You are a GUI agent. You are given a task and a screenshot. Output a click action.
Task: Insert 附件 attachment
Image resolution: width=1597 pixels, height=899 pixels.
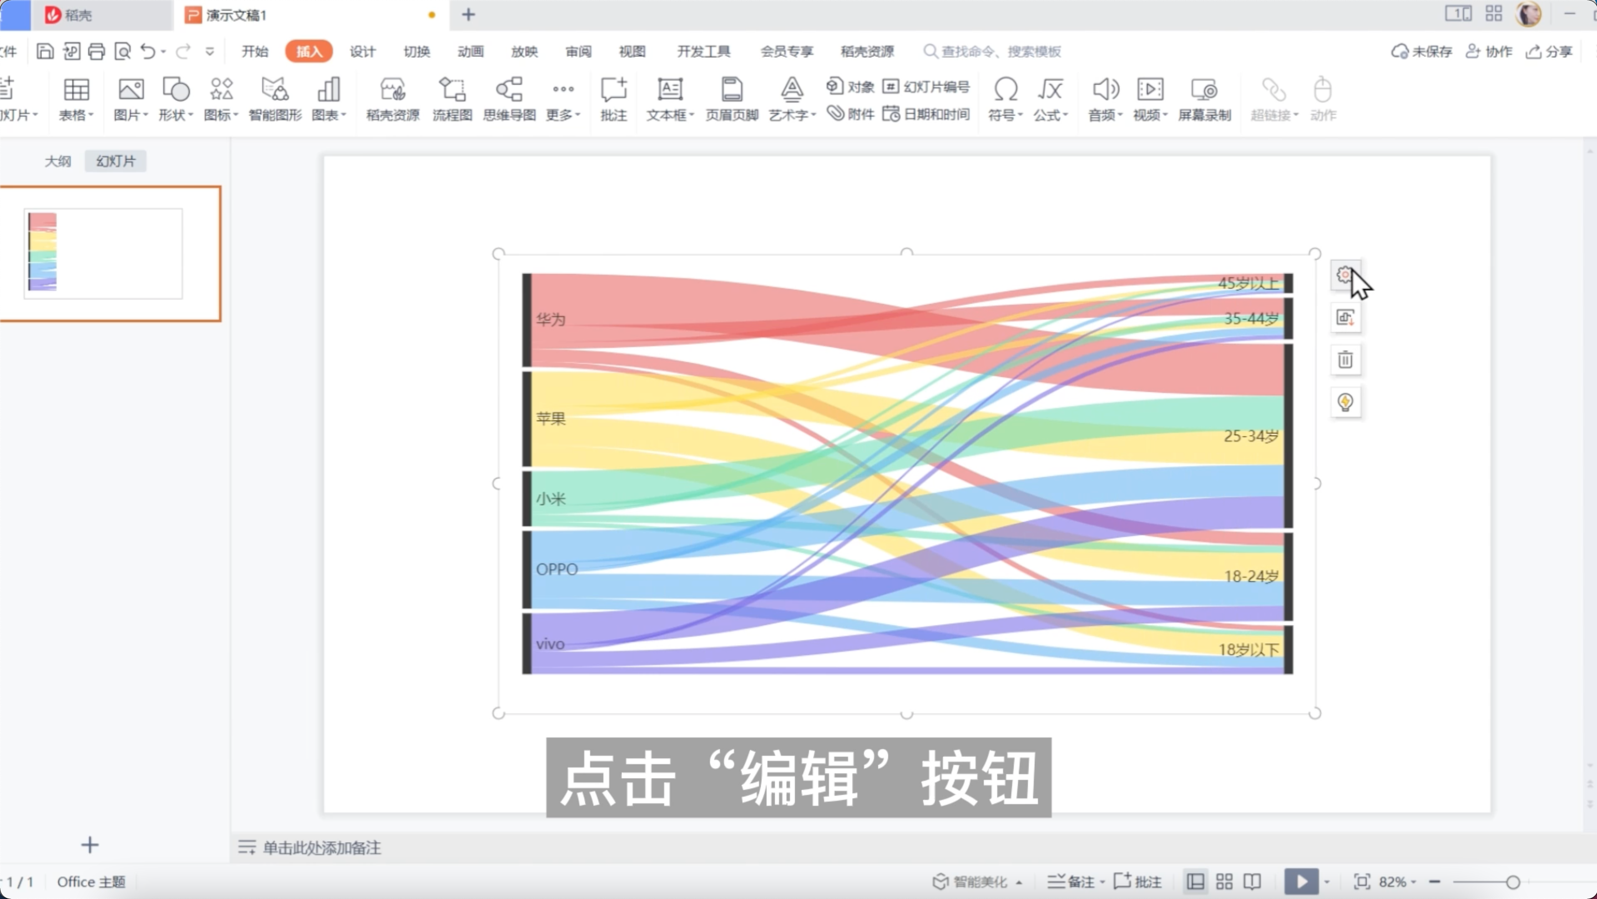(850, 113)
